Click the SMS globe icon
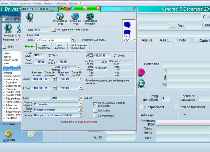 pos(141,72)
